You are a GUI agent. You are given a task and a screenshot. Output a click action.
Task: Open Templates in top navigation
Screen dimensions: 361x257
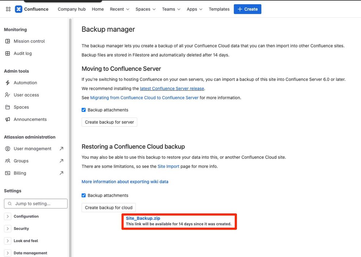(219, 9)
